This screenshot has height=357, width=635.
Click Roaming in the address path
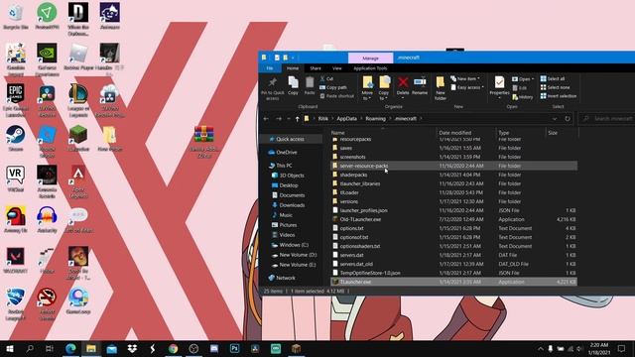click(x=375, y=119)
